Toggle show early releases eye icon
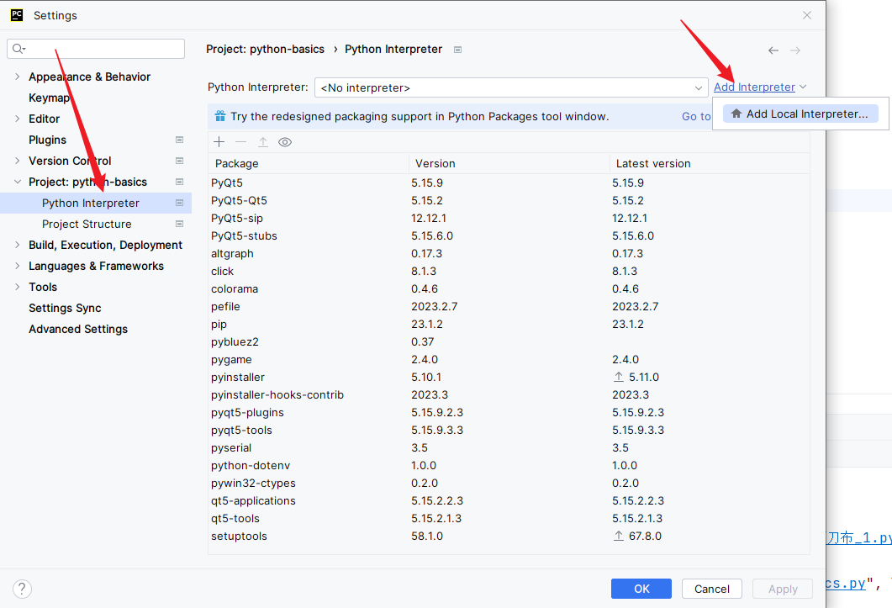Screen dimensions: 892x608 click(285, 142)
